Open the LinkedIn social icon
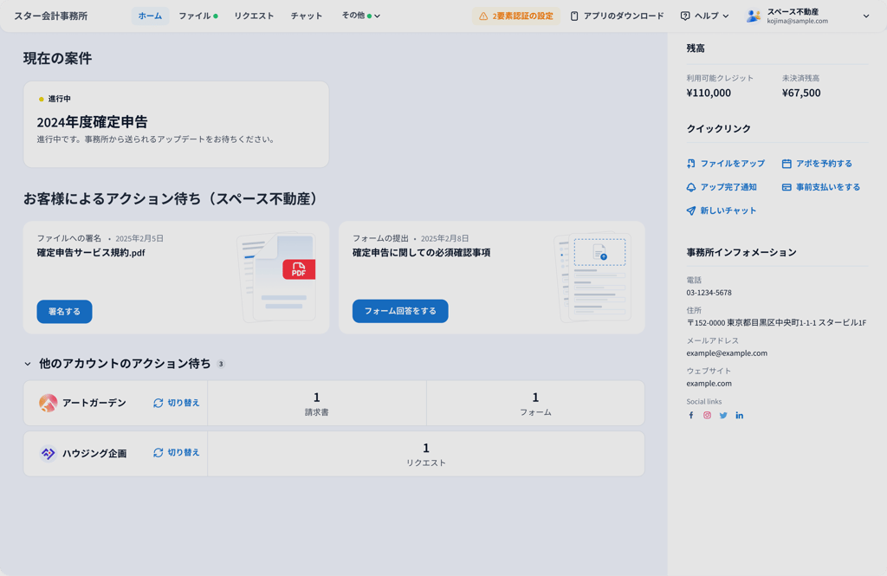This screenshot has width=887, height=576. [x=739, y=416]
